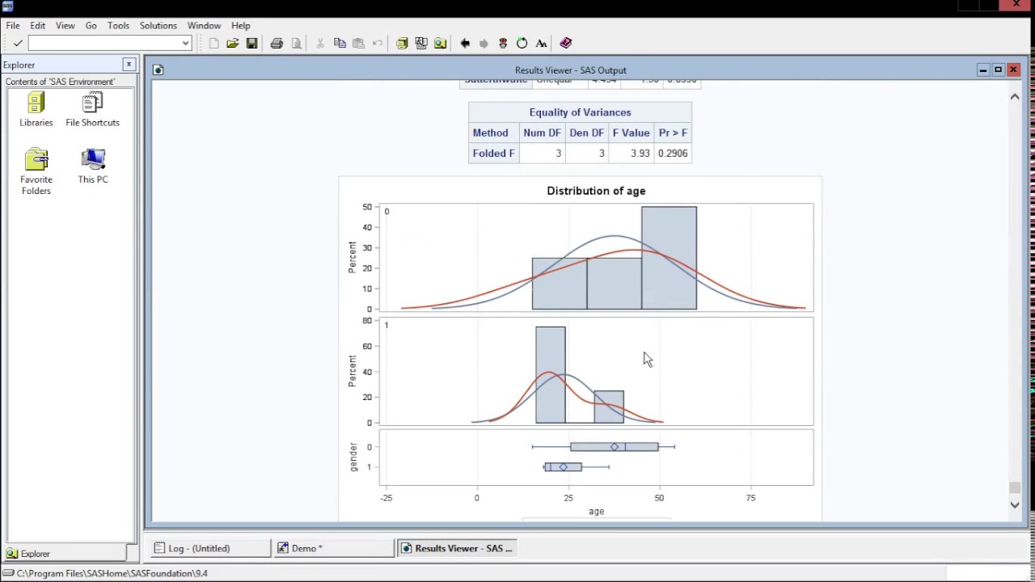This screenshot has width=1035, height=582.
Task: Open the Solutions menu
Action: (x=158, y=25)
